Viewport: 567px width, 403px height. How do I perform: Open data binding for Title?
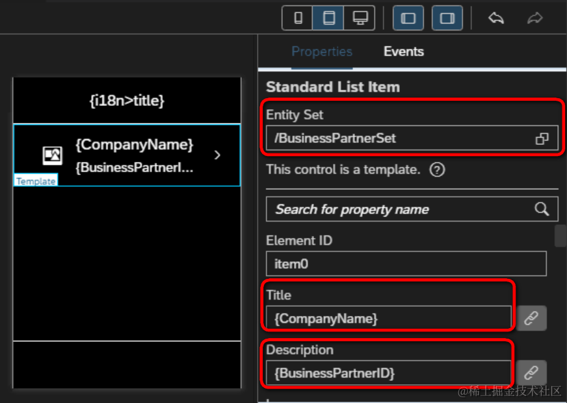pyautogui.click(x=531, y=318)
